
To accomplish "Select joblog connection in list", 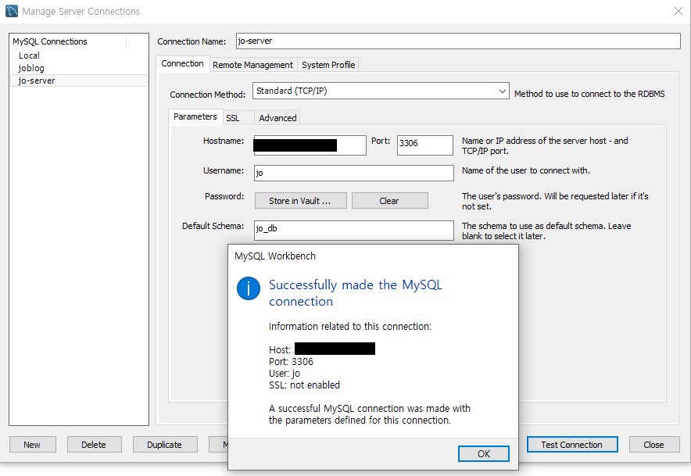I will (x=79, y=68).
